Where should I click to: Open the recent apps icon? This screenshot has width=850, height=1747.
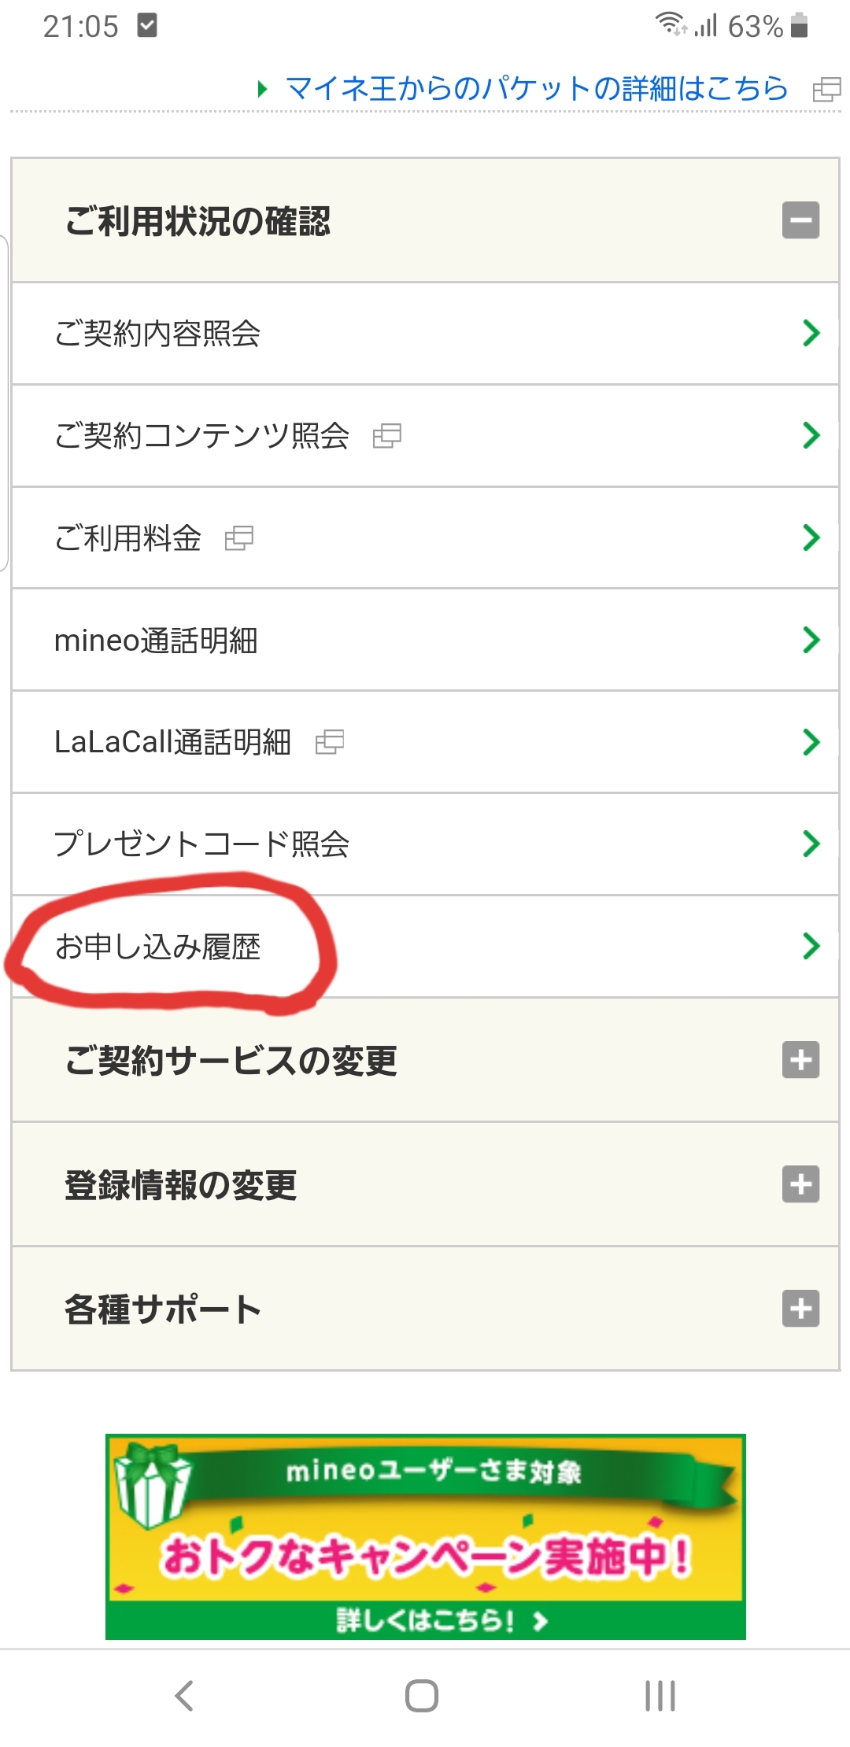pyautogui.click(x=660, y=1695)
